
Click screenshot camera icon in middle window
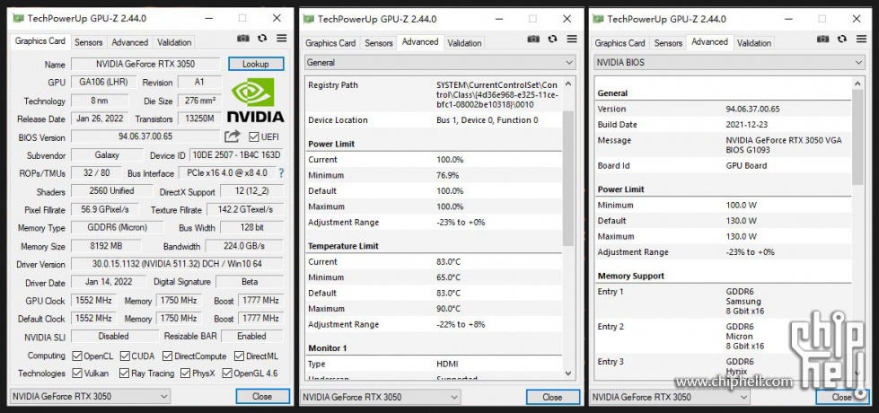pos(533,39)
